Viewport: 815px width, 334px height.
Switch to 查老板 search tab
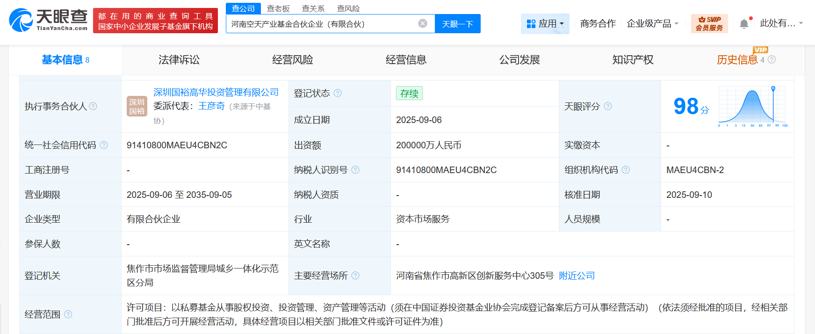click(x=278, y=8)
